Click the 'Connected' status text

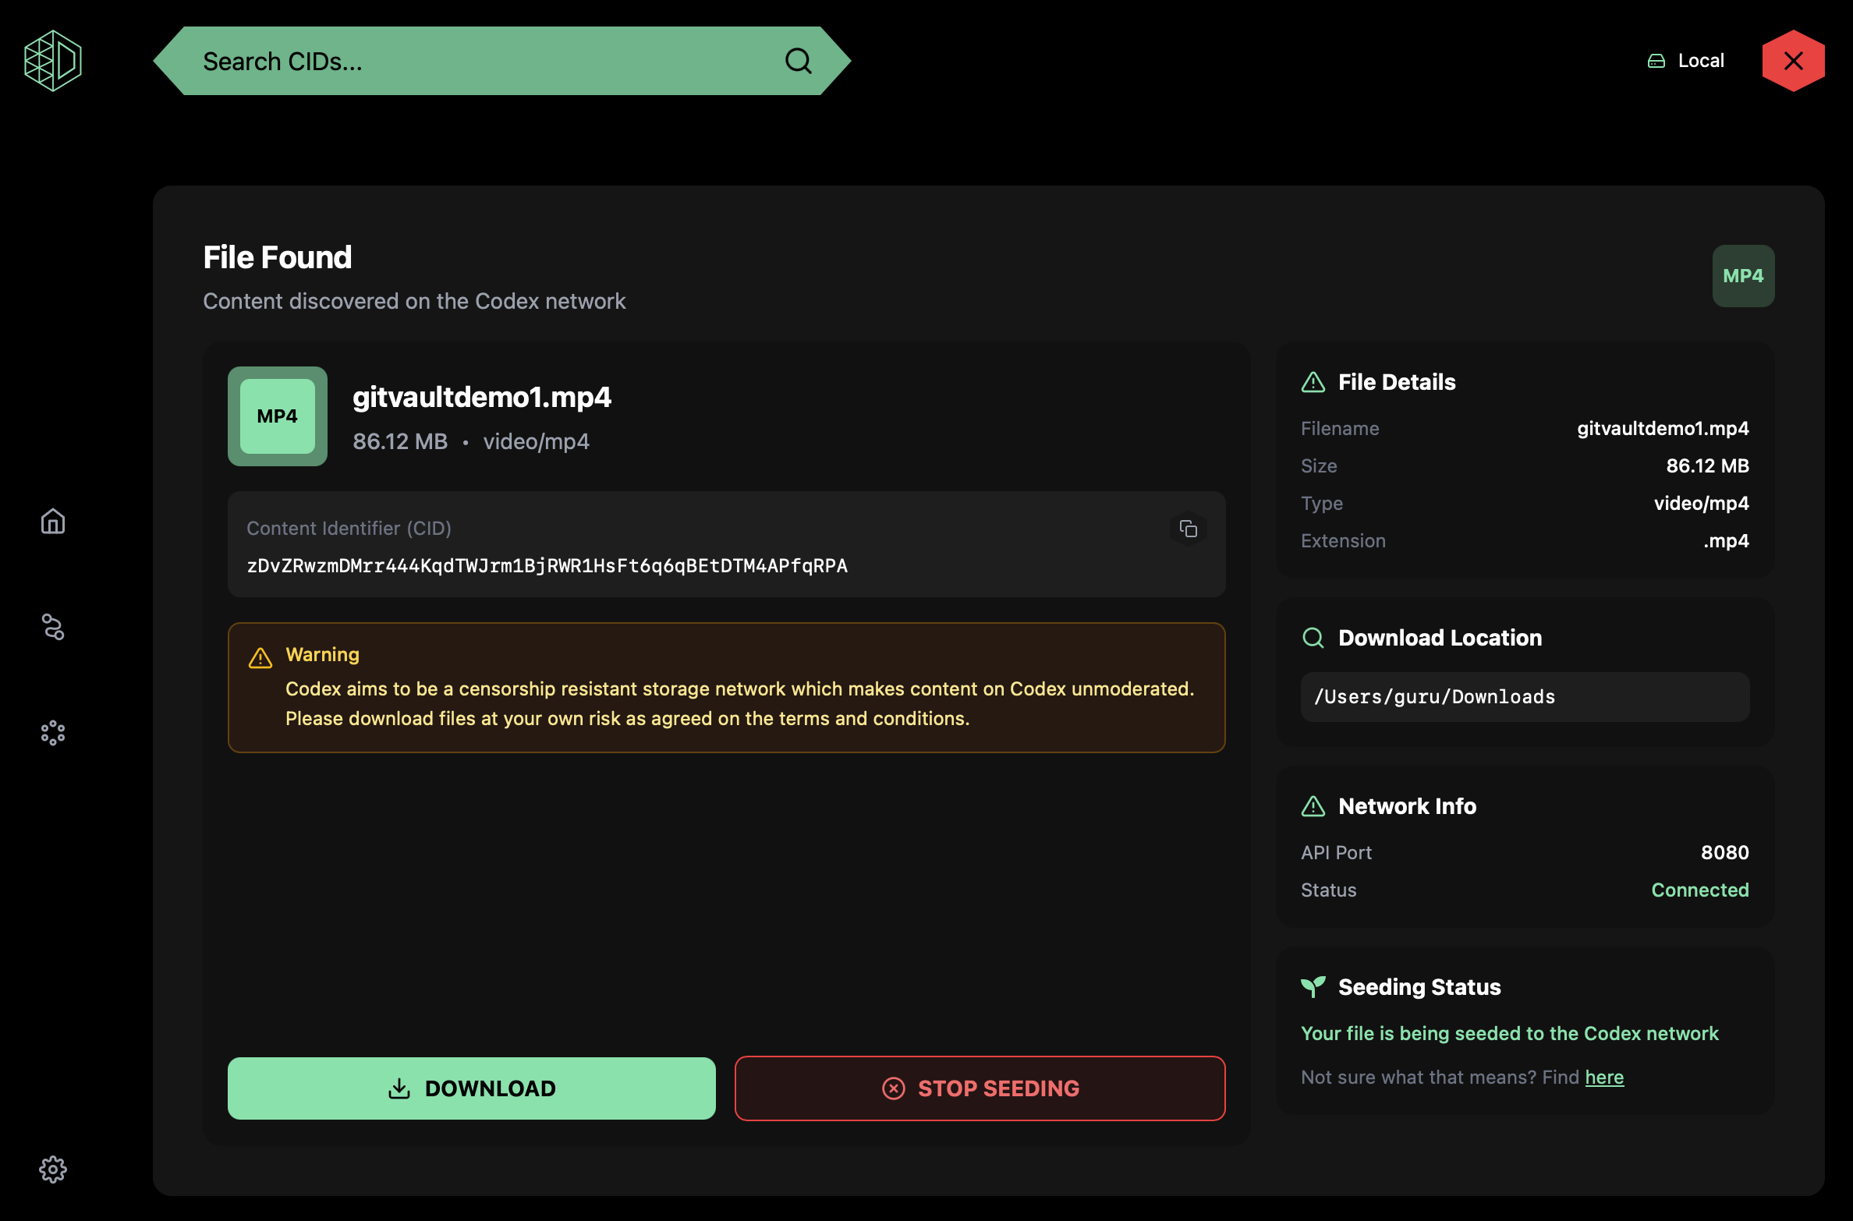click(x=1700, y=890)
